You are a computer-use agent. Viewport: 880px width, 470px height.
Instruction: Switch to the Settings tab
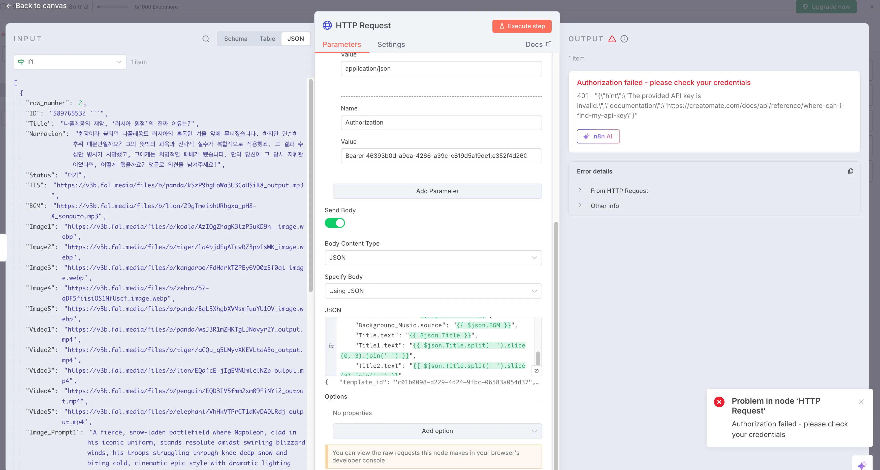[x=391, y=44]
